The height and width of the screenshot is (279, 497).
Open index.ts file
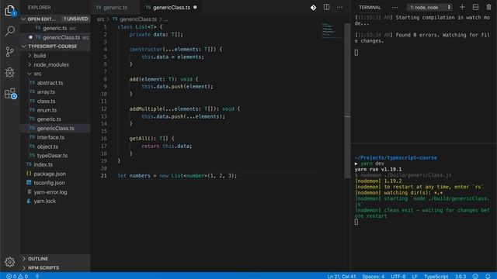coord(43,164)
